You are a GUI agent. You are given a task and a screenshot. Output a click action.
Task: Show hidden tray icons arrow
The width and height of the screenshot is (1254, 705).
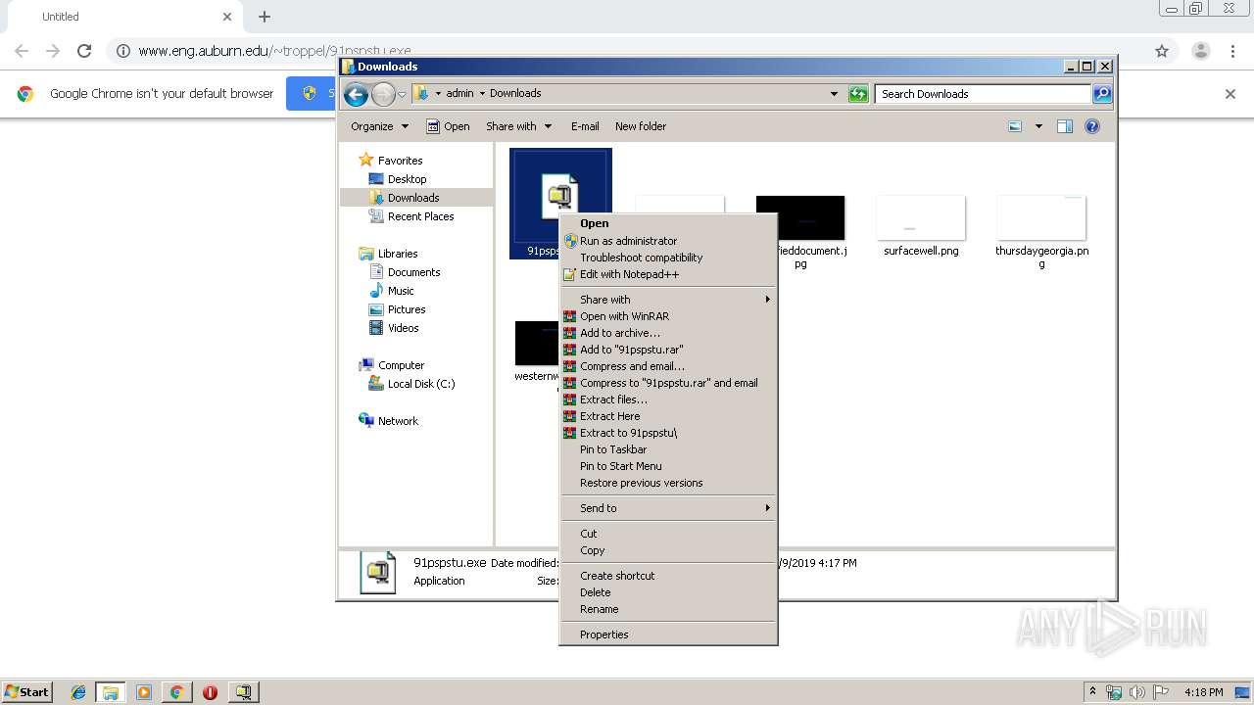(x=1092, y=692)
